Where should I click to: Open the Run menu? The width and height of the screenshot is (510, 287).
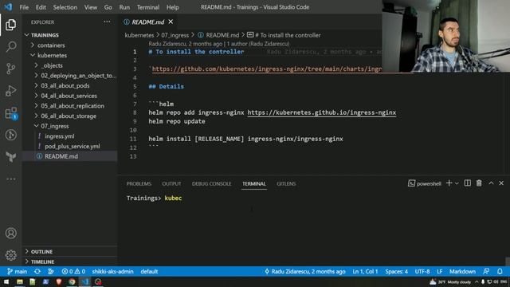point(124,7)
